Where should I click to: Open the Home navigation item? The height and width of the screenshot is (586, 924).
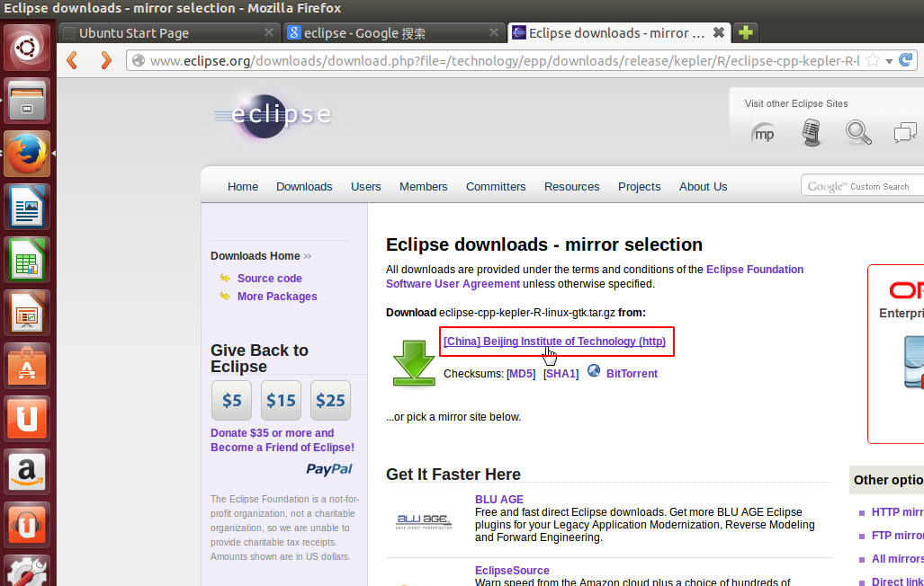click(243, 187)
